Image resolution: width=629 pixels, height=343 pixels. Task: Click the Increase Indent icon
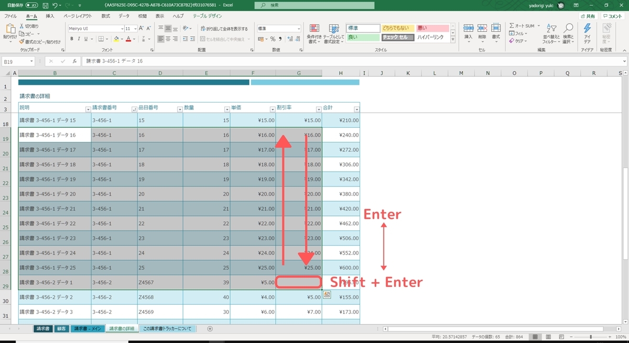pos(192,39)
